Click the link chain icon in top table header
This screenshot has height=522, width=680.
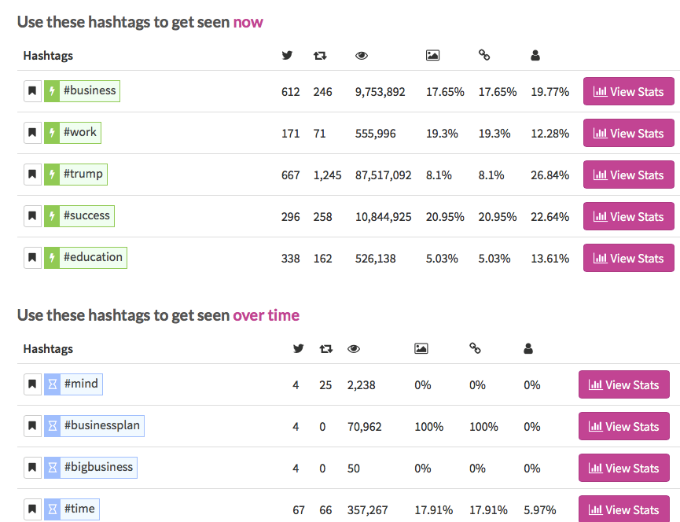484,55
